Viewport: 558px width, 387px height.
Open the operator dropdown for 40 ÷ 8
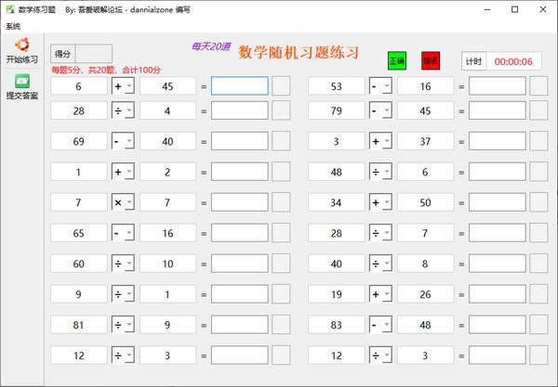(x=380, y=264)
